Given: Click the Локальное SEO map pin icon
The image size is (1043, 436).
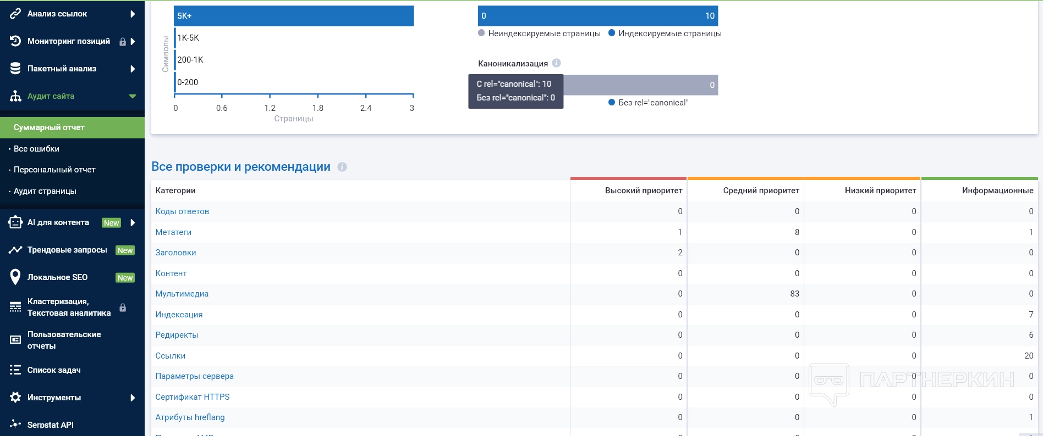Looking at the screenshot, I should (15, 277).
